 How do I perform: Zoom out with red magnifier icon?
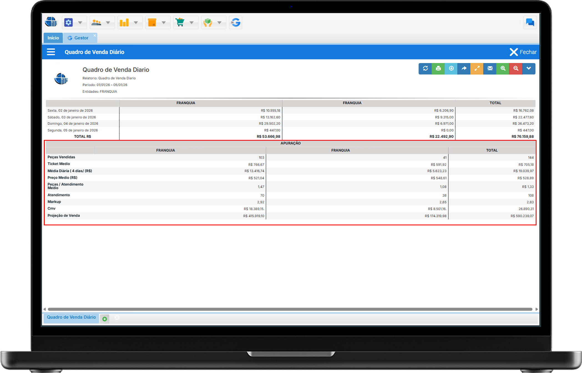pyautogui.click(x=516, y=69)
